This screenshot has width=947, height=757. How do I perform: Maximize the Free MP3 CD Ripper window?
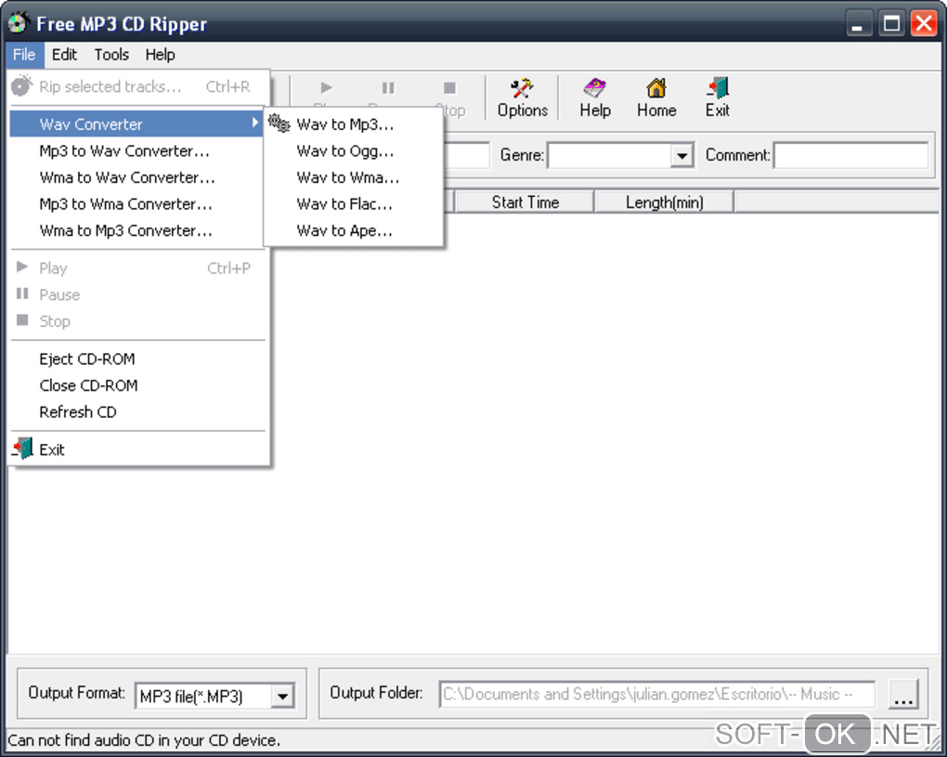pos(891,24)
